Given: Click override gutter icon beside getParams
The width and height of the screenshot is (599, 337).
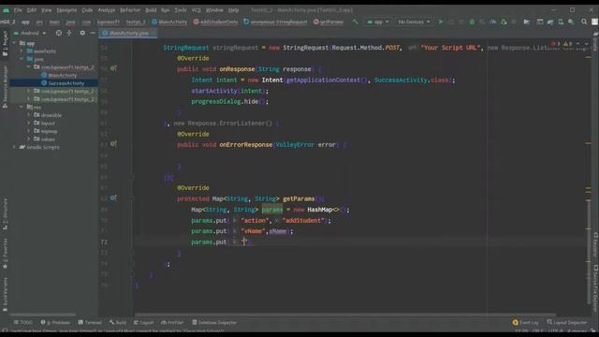Looking at the screenshot, I should 113,198.
